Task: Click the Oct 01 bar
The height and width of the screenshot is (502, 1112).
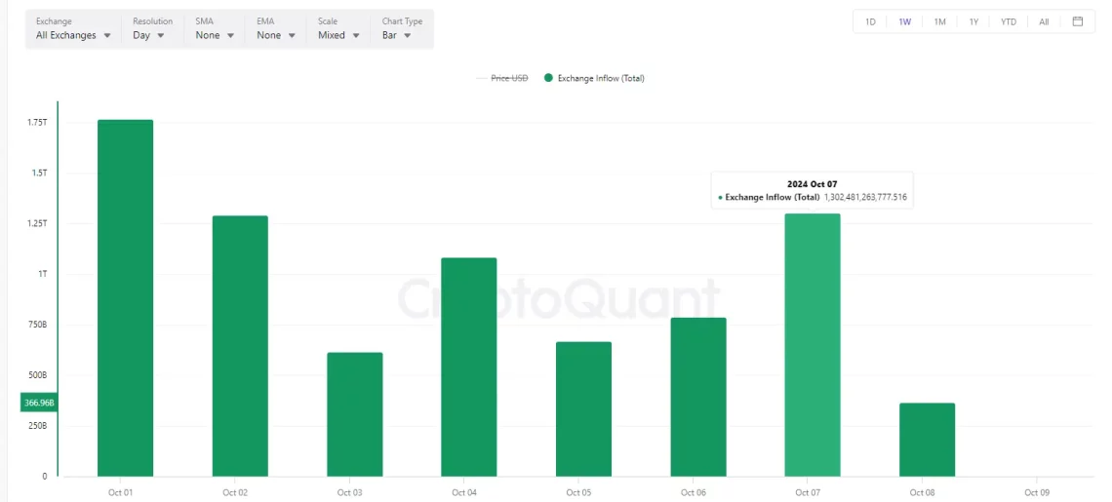Action: [125, 297]
